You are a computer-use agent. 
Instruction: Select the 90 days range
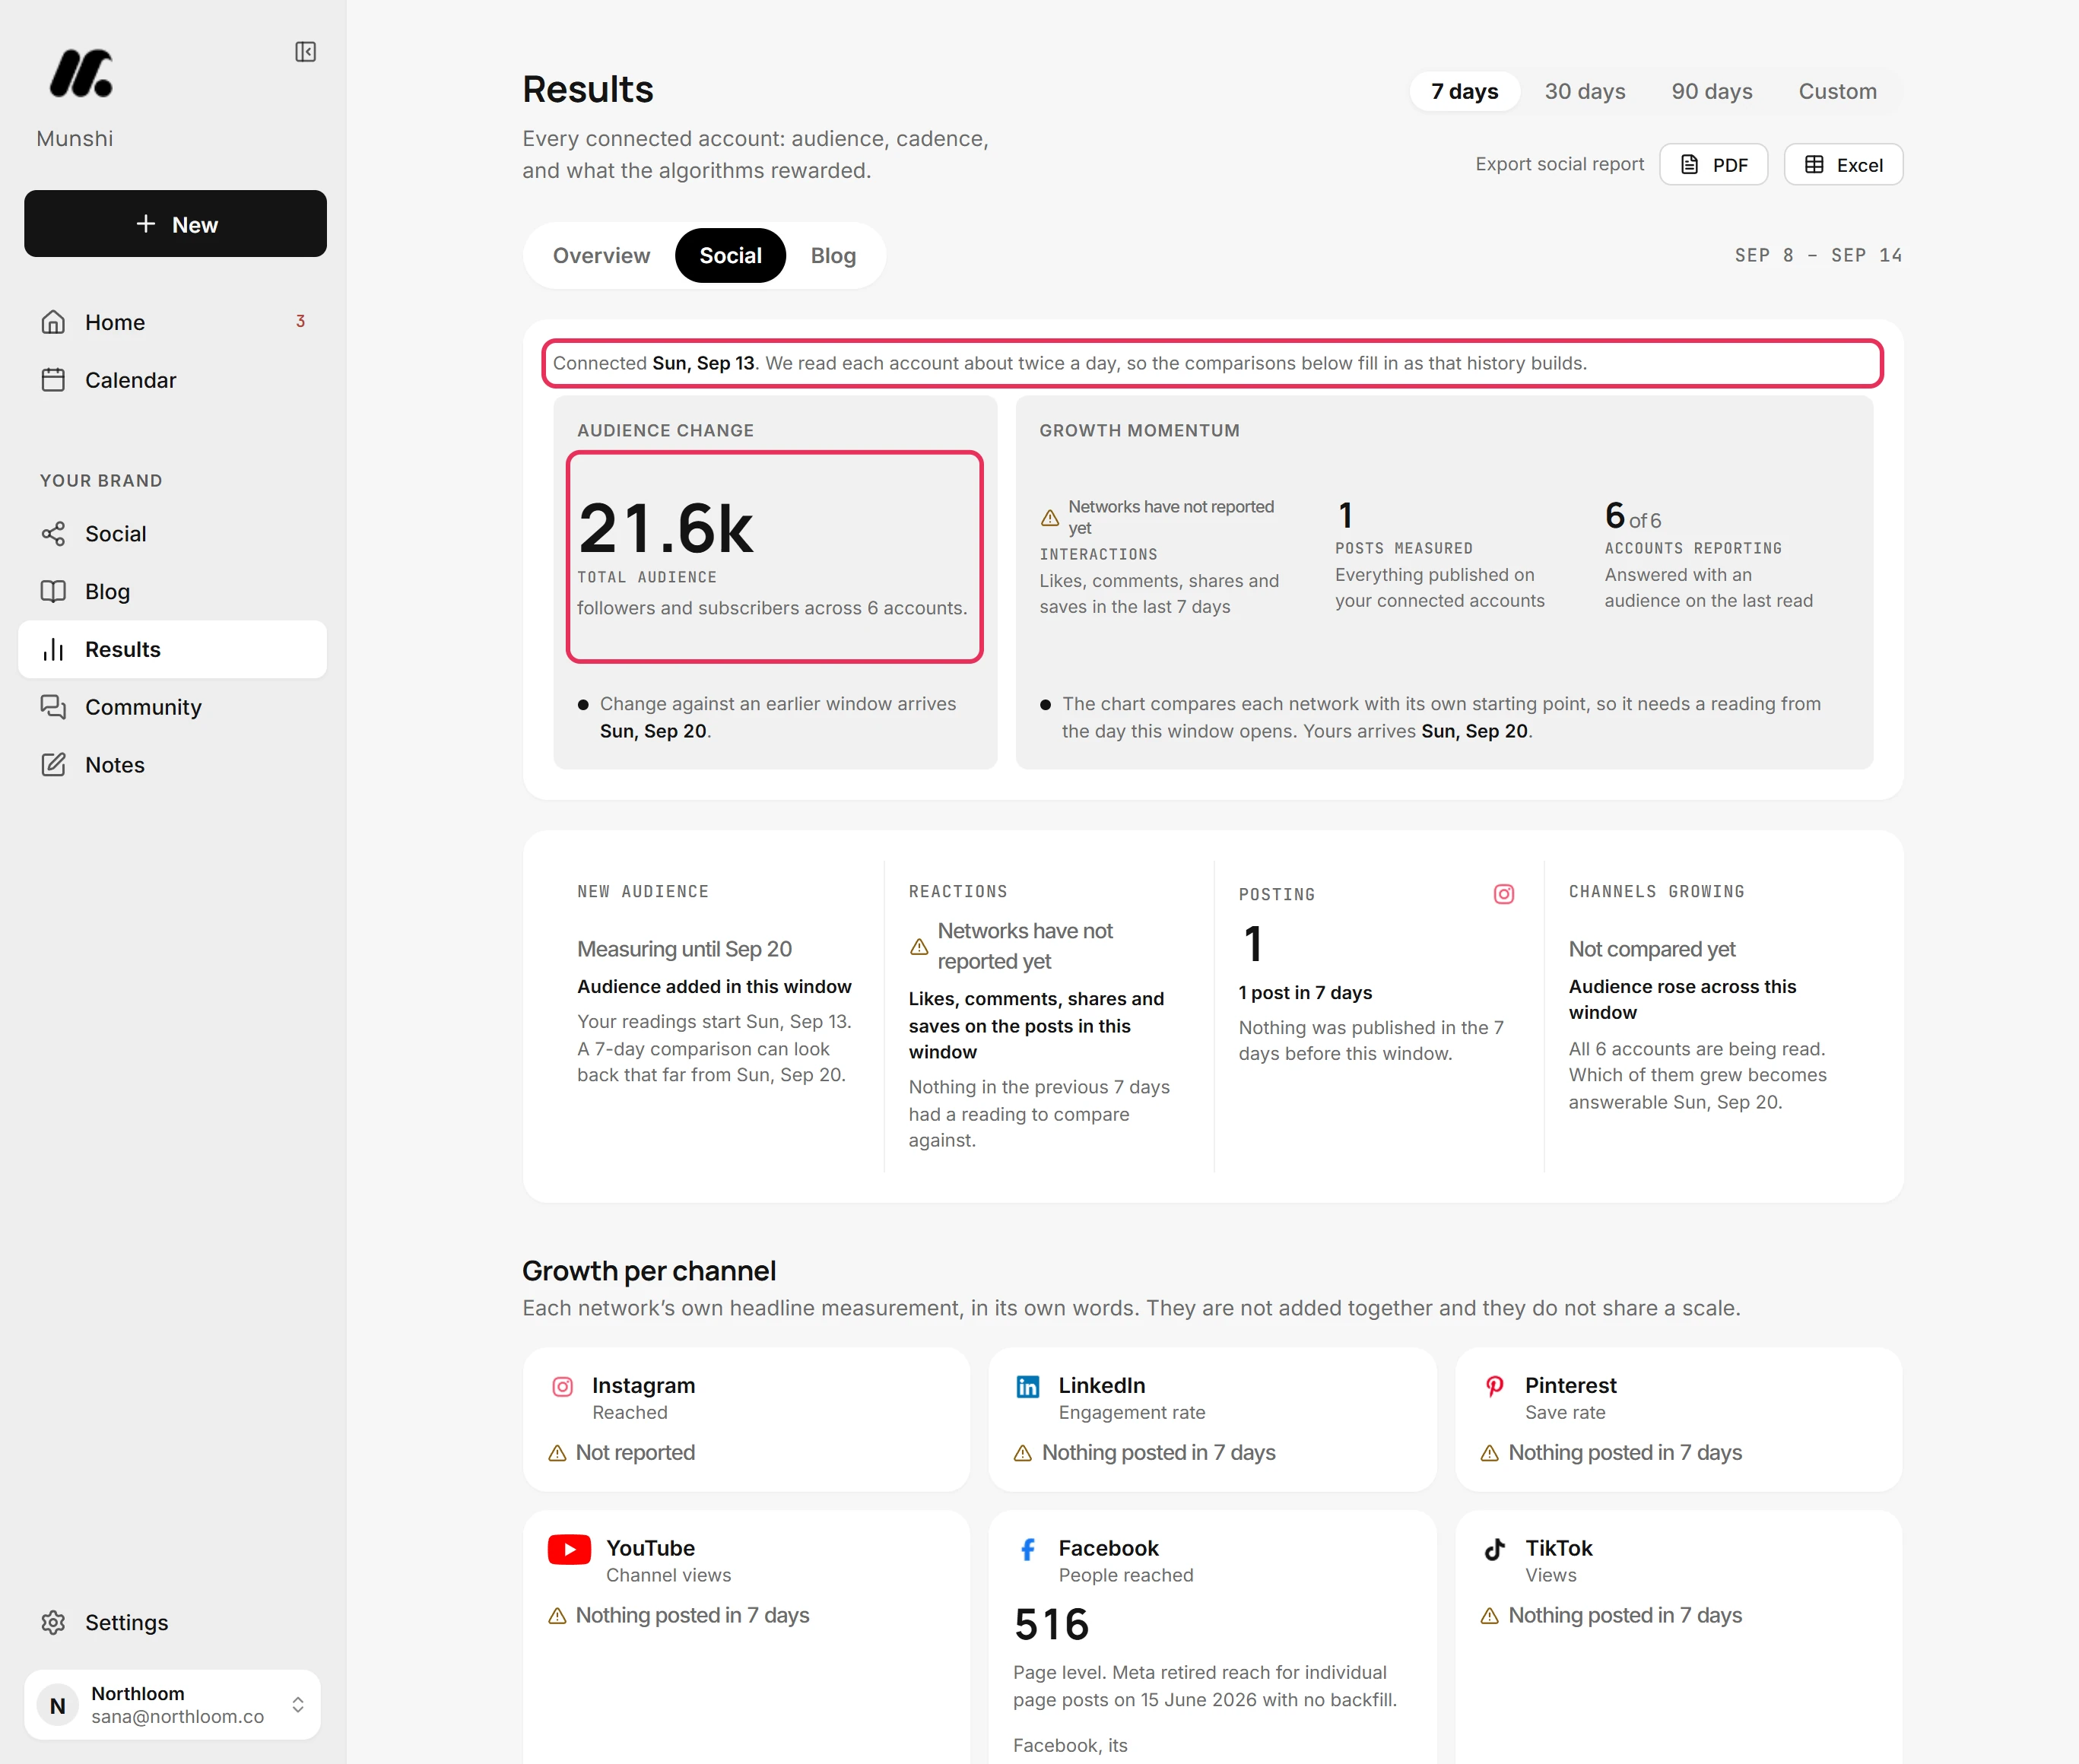pyautogui.click(x=1712, y=91)
